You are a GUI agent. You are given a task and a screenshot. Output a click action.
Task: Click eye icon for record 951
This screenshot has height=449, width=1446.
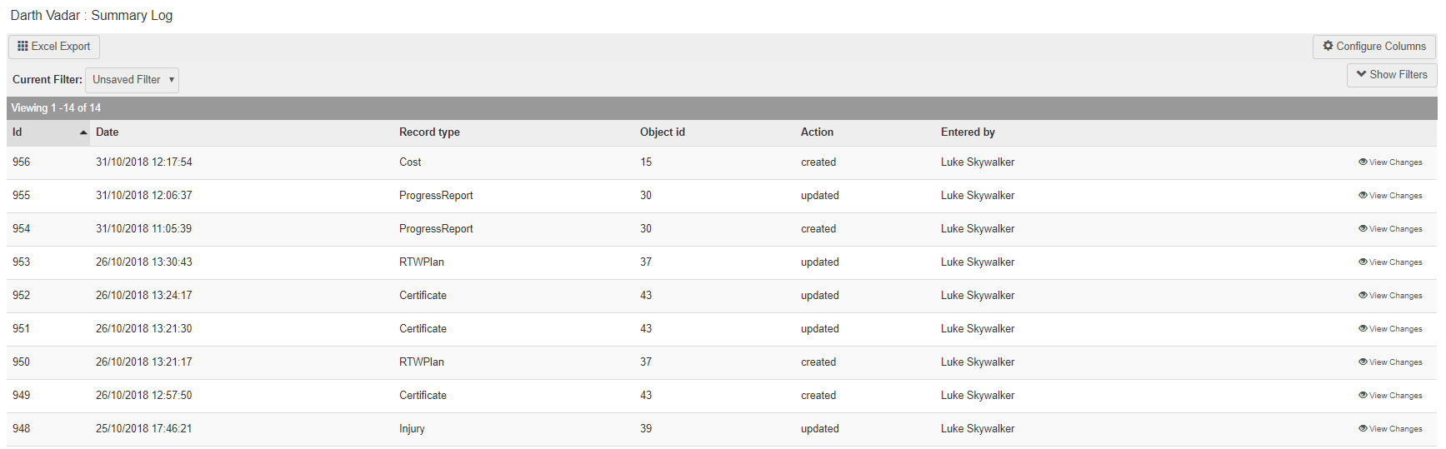tap(1363, 329)
